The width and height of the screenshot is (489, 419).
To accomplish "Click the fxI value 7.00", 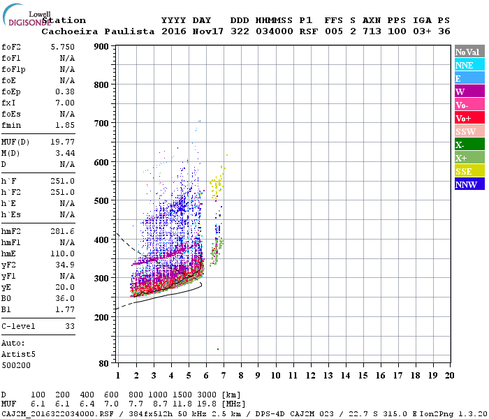I will 65,103.
